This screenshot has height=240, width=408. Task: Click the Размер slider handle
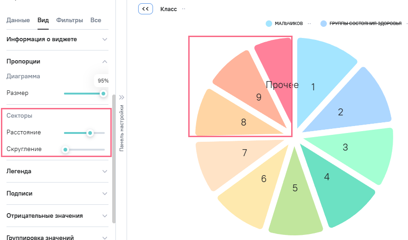click(103, 93)
